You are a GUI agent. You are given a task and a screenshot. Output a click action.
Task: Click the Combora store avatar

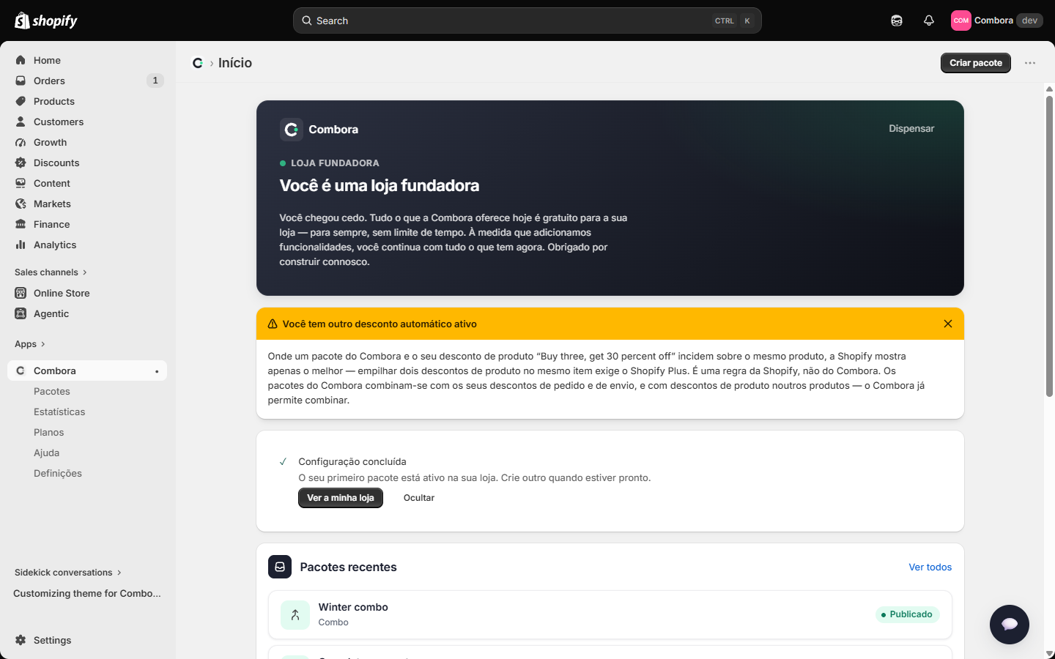pos(961,21)
